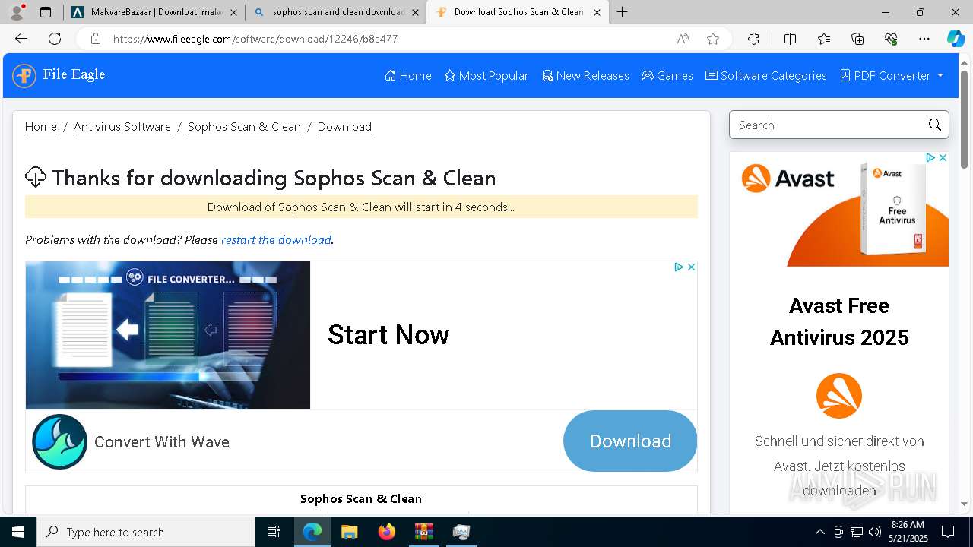The width and height of the screenshot is (973, 547).
Task: Click the Home breadcrumb link
Action: [41, 127]
